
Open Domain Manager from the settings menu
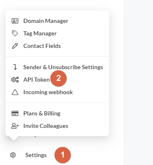pyautogui.click(x=46, y=21)
